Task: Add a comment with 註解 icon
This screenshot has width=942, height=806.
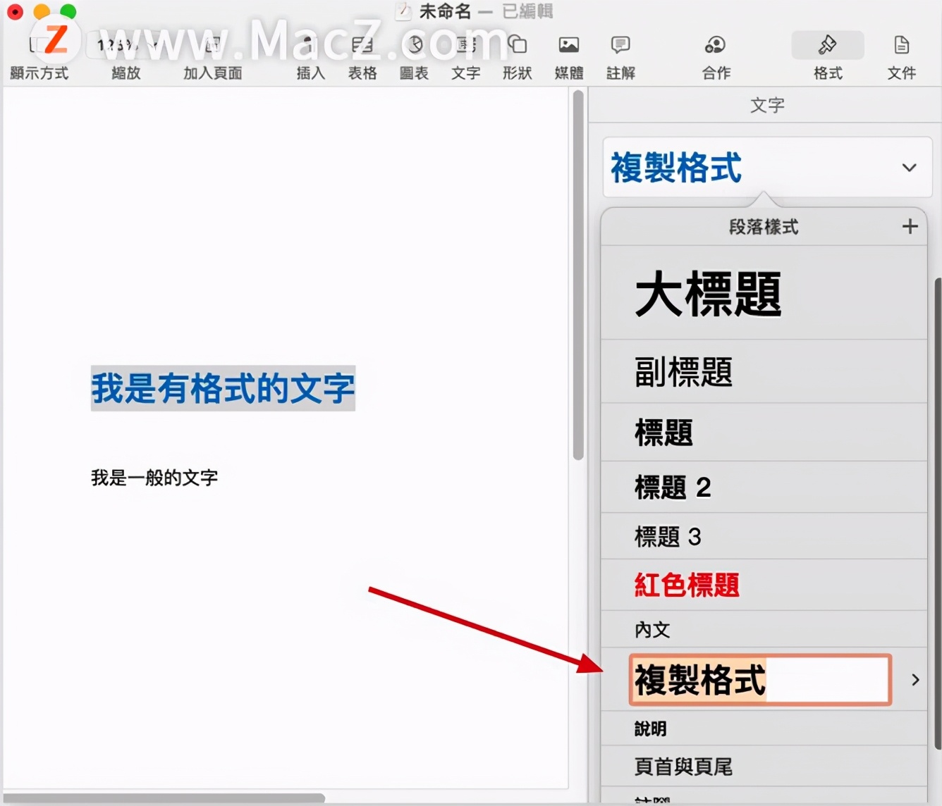Action: 620,46
